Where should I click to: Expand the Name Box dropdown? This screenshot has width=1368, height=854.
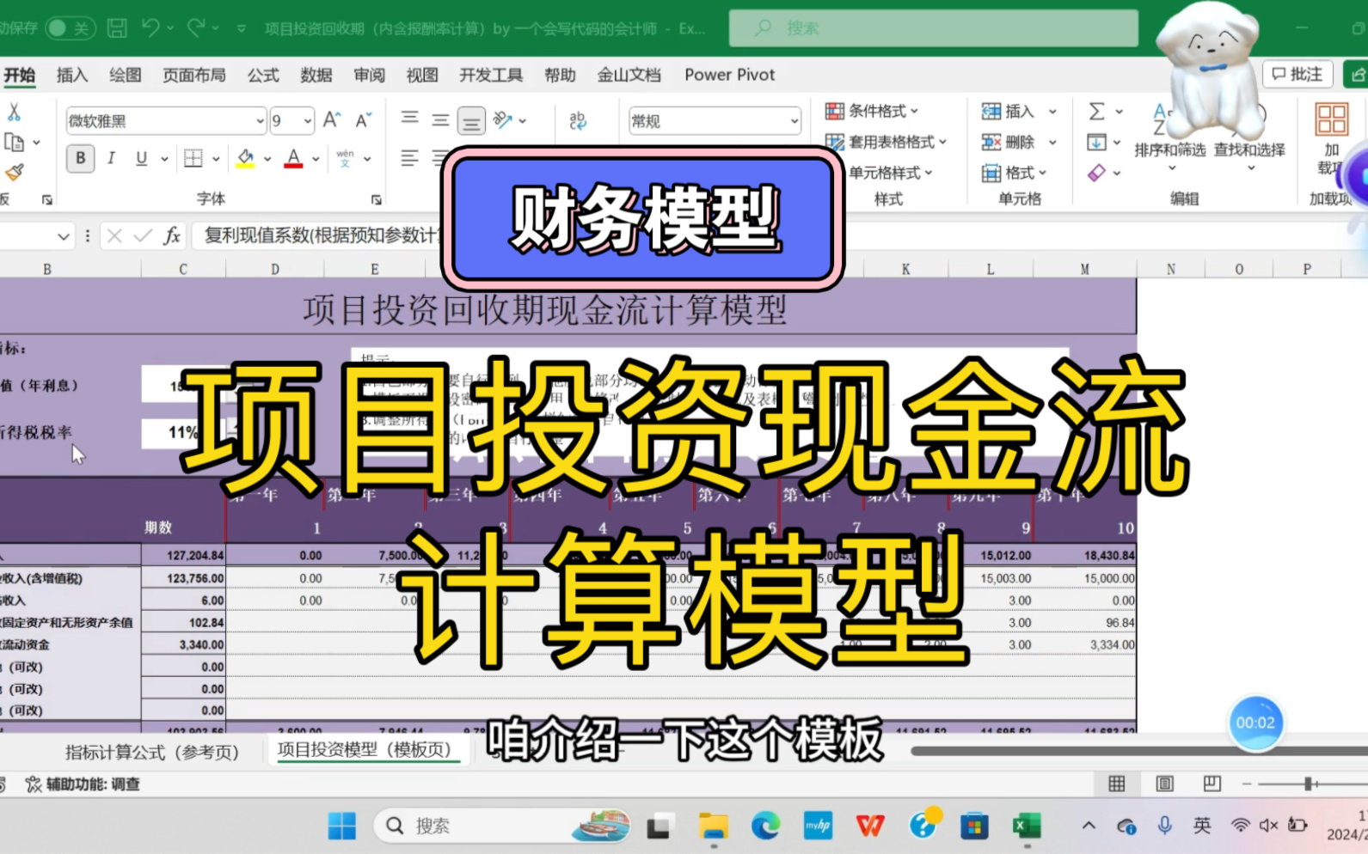(x=63, y=236)
